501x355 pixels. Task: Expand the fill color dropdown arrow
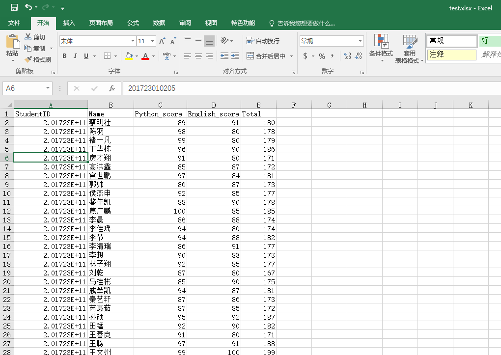pos(137,56)
